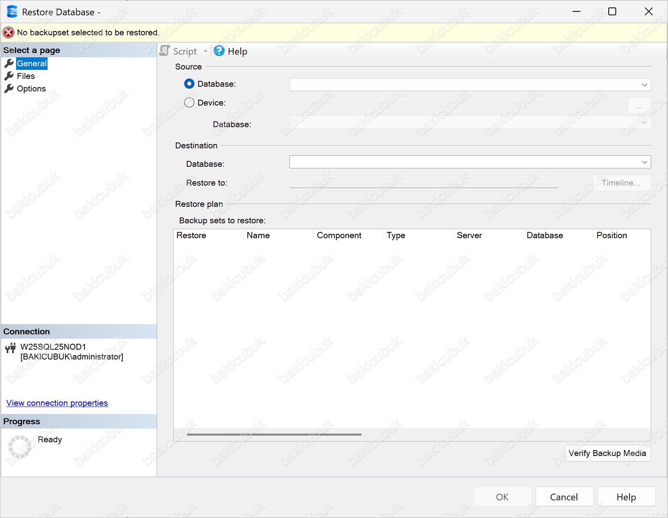This screenshot has width=668, height=518.
Task: Click the blue Help question mark icon
Action: click(x=219, y=51)
